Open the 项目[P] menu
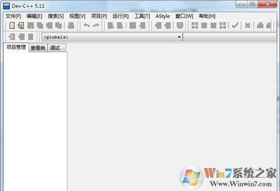 coord(99,16)
